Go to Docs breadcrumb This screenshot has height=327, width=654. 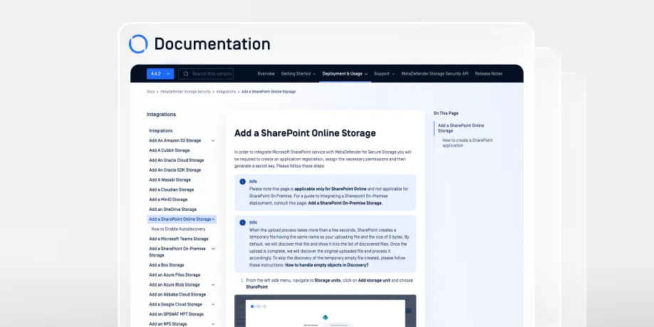click(150, 92)
